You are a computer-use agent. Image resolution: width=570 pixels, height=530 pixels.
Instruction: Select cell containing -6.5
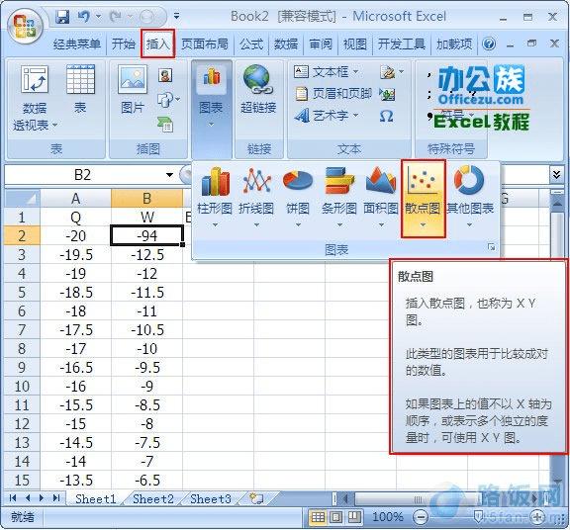click(147, 481)
